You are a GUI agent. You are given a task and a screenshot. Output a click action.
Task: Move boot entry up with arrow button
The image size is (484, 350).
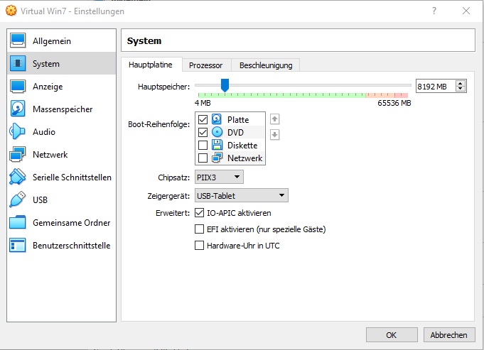tap(275, 119)
